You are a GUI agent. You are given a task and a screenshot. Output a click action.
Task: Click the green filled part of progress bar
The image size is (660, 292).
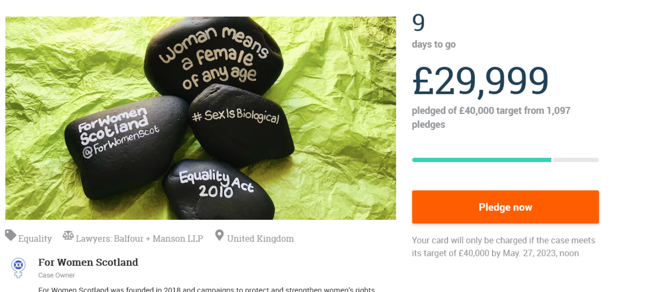(x=481, y=160)
